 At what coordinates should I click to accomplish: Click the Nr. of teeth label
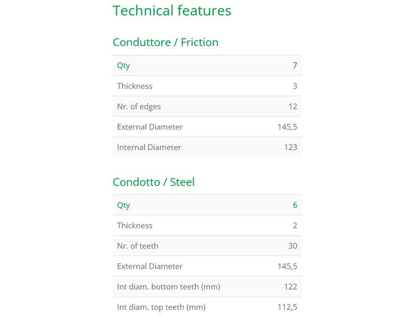pyautogui.click(x=138, y=246)
